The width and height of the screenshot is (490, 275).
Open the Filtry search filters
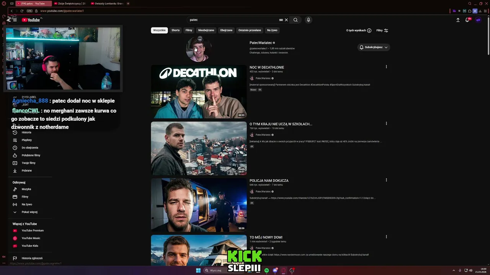point(382,31)
